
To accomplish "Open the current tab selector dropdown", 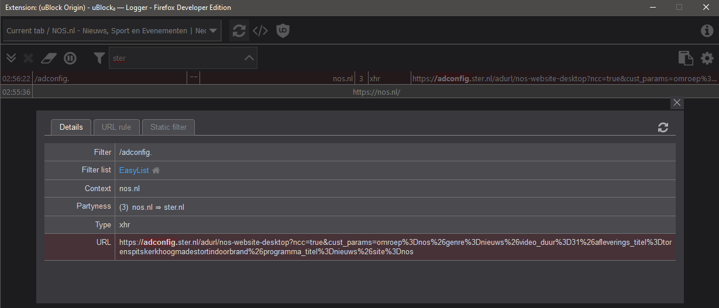I will [112, 30].
